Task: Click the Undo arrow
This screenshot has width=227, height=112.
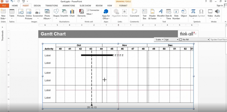Action: [x=12, y=1]
